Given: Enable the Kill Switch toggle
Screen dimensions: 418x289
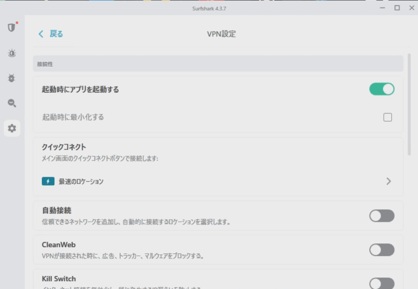Looking at the screenshot, I should (x=382, y=283).
